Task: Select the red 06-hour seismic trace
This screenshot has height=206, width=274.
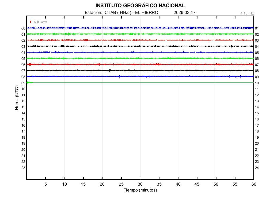Action: (140, 64)
